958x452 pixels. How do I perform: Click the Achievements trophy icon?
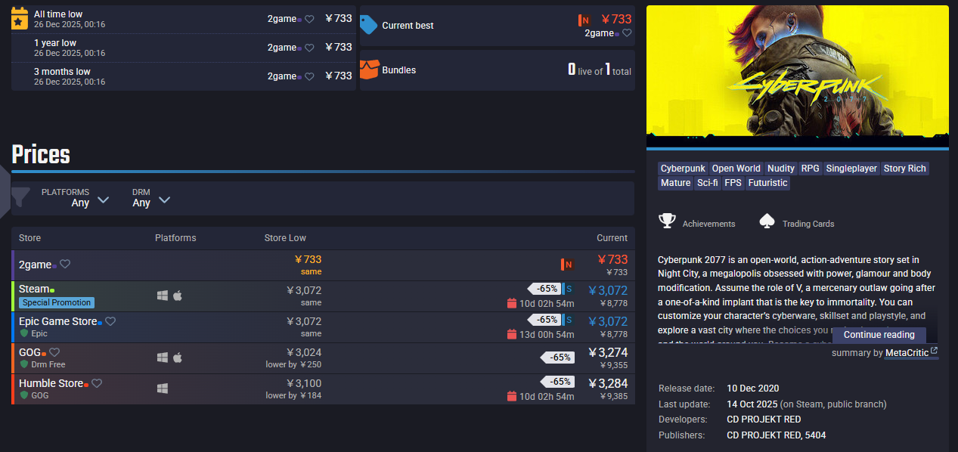point(667,221)
